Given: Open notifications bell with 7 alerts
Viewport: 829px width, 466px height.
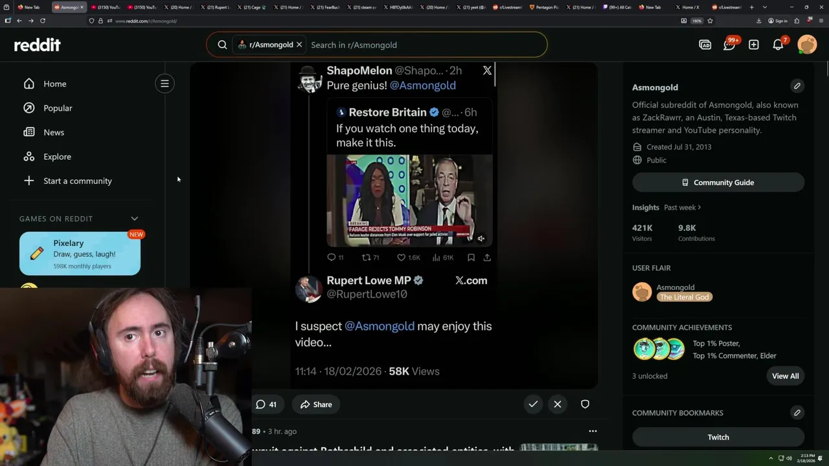Looking at the screenshot, I should click(x=779, y=44).
